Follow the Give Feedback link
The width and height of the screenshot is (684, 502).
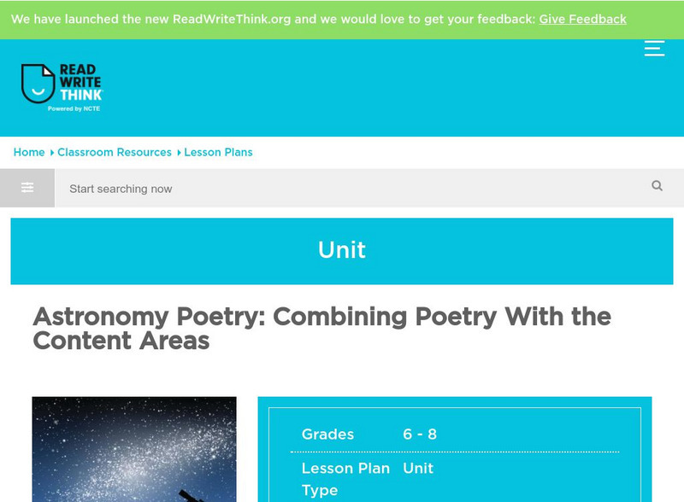(582, 19)
